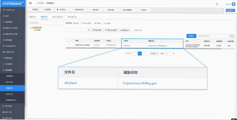This screenshot has height=120, width=237.
Task: Tick the checkbox of the 2023-06-12 log row
Action: (69, 45)
